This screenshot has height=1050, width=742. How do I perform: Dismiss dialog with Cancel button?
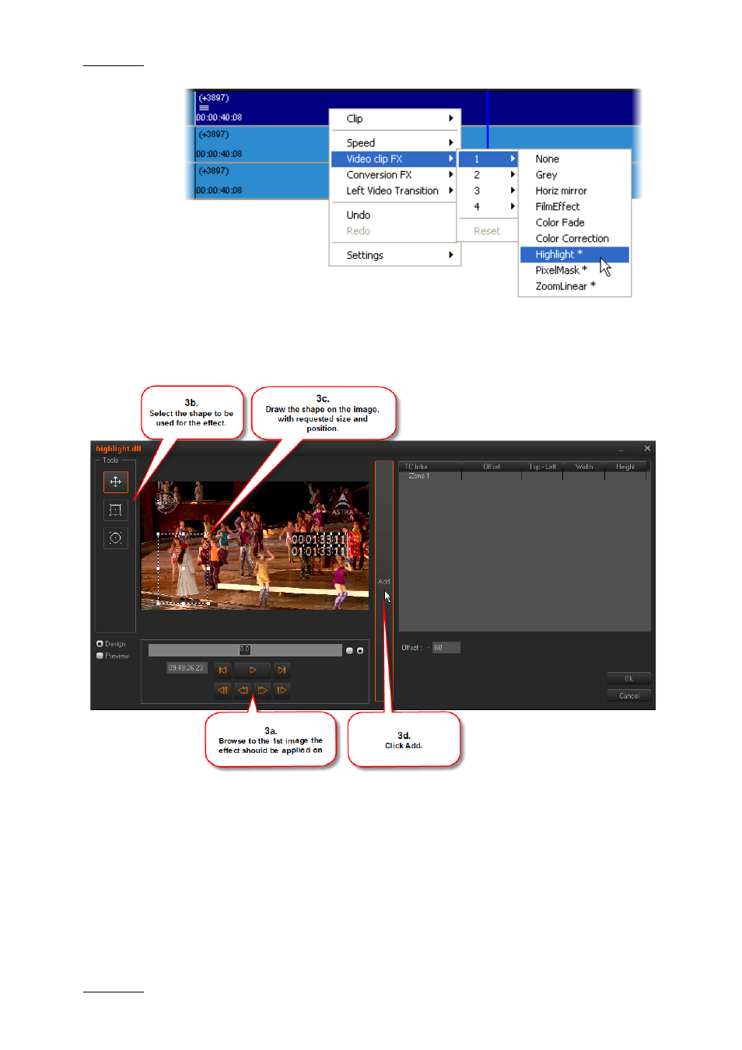(628, 696)
